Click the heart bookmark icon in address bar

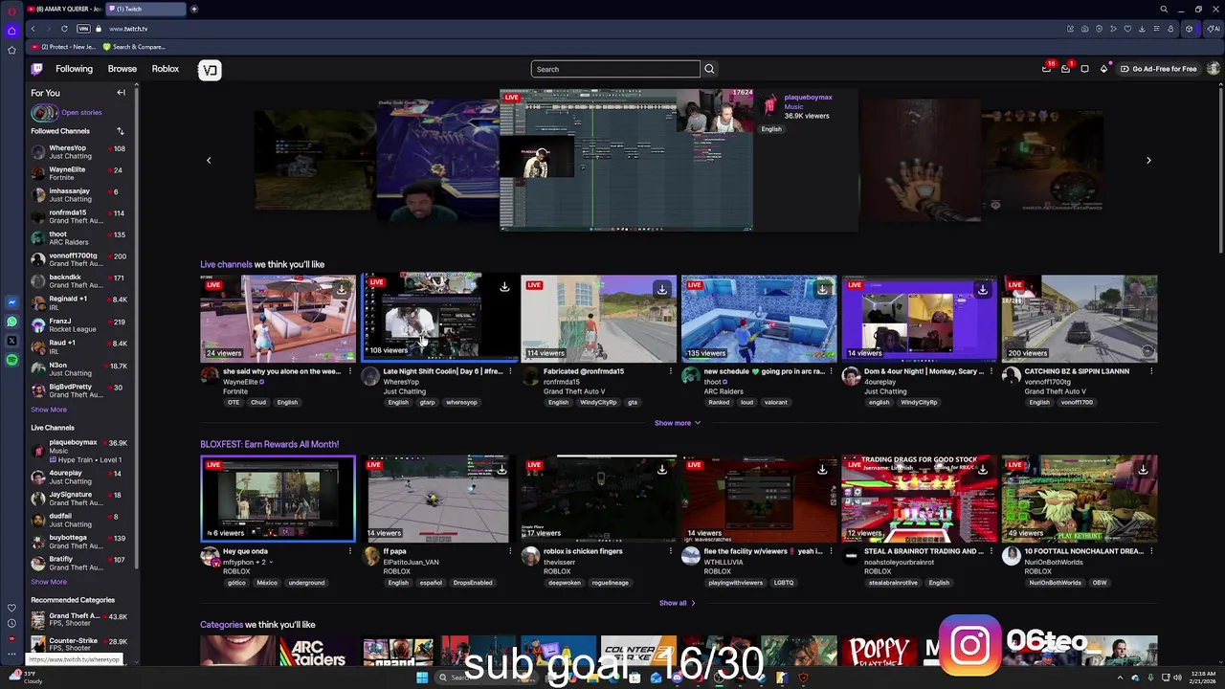pos(1127,29)
